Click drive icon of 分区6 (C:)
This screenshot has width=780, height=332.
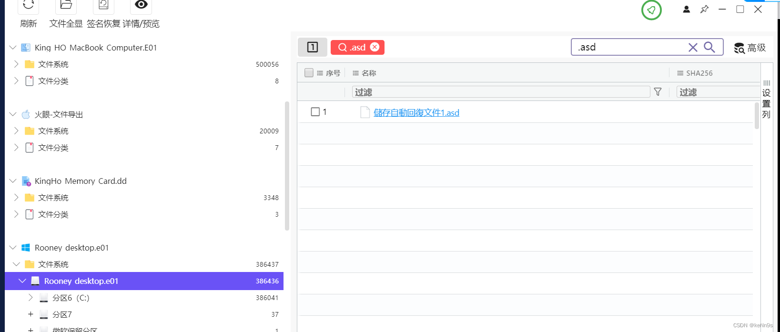tap(44, 298)
